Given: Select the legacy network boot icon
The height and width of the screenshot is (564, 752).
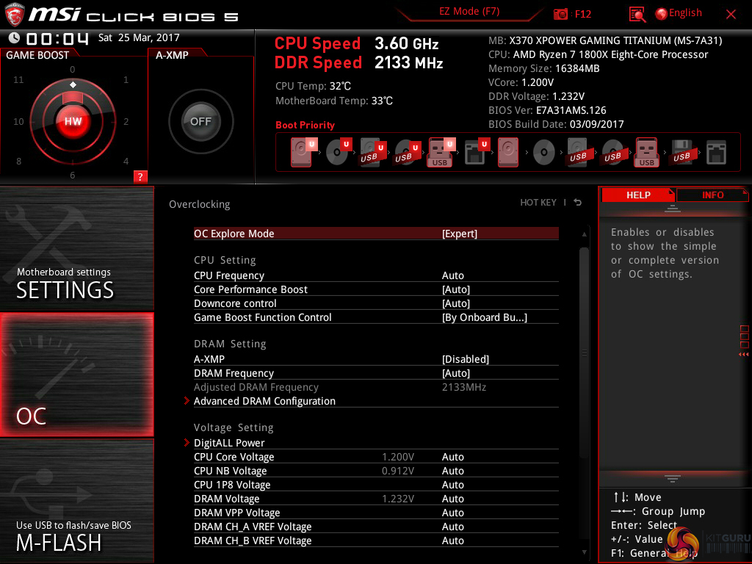Looking at the screenshot, I should [716, 152].
